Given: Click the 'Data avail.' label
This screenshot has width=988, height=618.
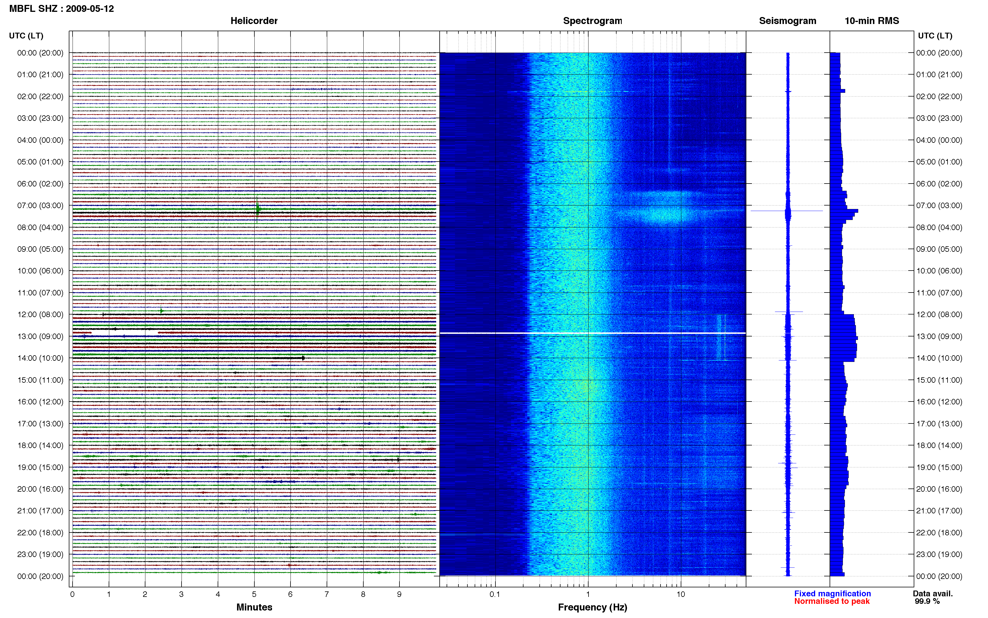Looking at the screenshot, I should click(x=933, y=593).
